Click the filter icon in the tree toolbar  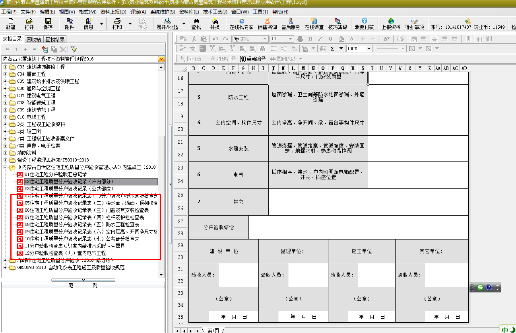[74, 49]
